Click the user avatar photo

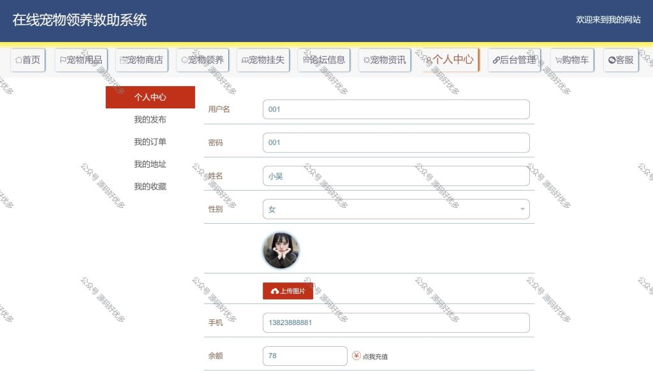click(x=281, y=251)
